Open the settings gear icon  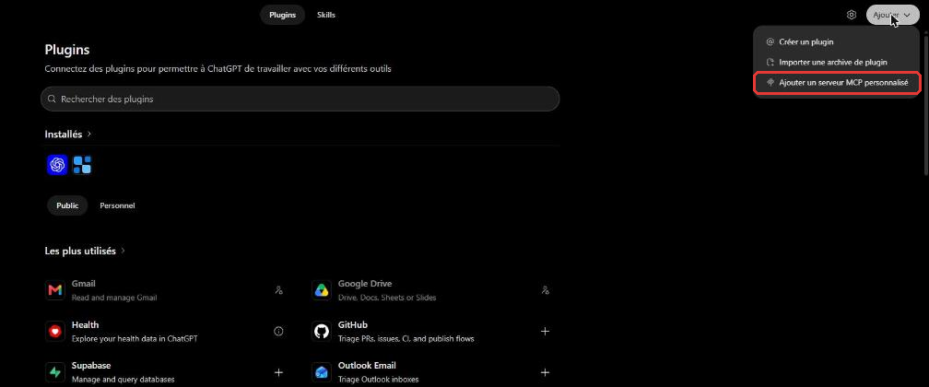coord(852,15)
